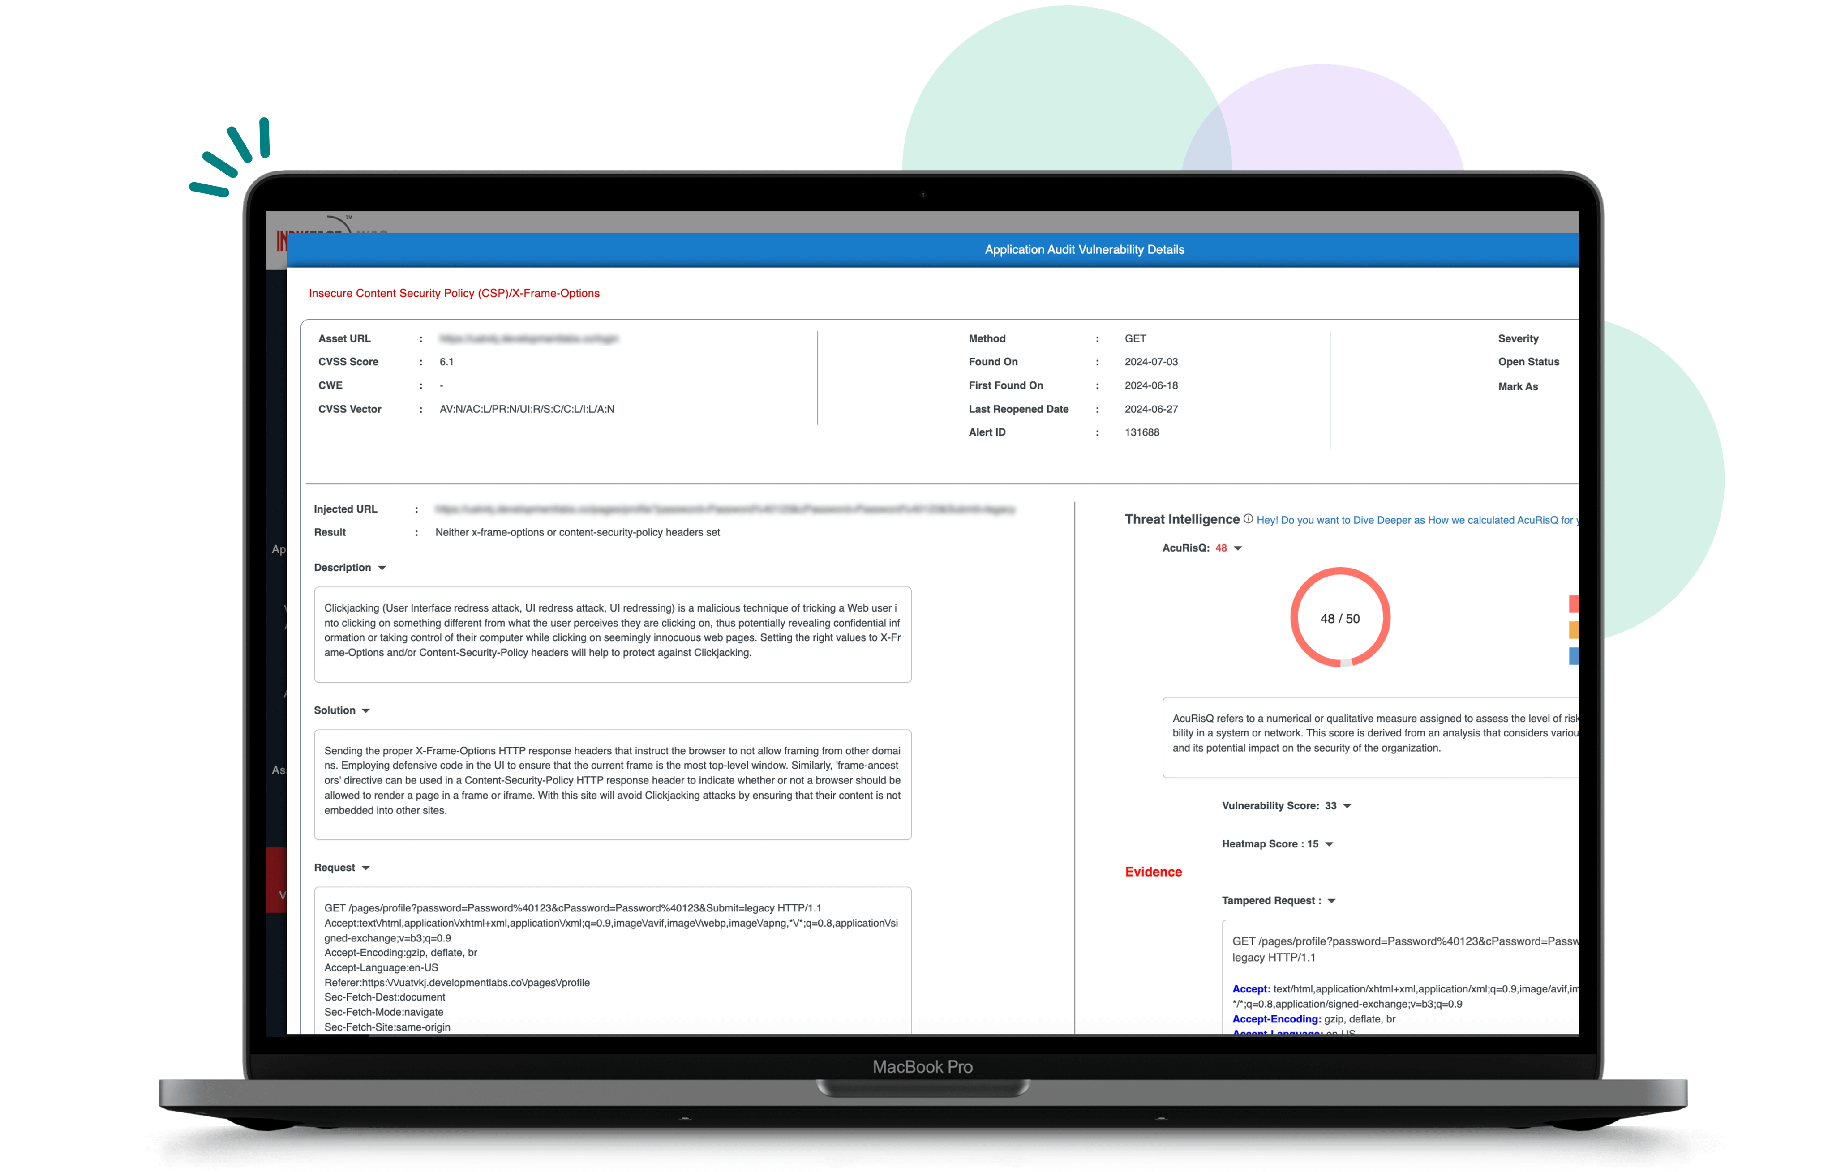Click the Evidence heading
The height and width of the screenshot is (1172, 1845).
tap(1153, 872)
